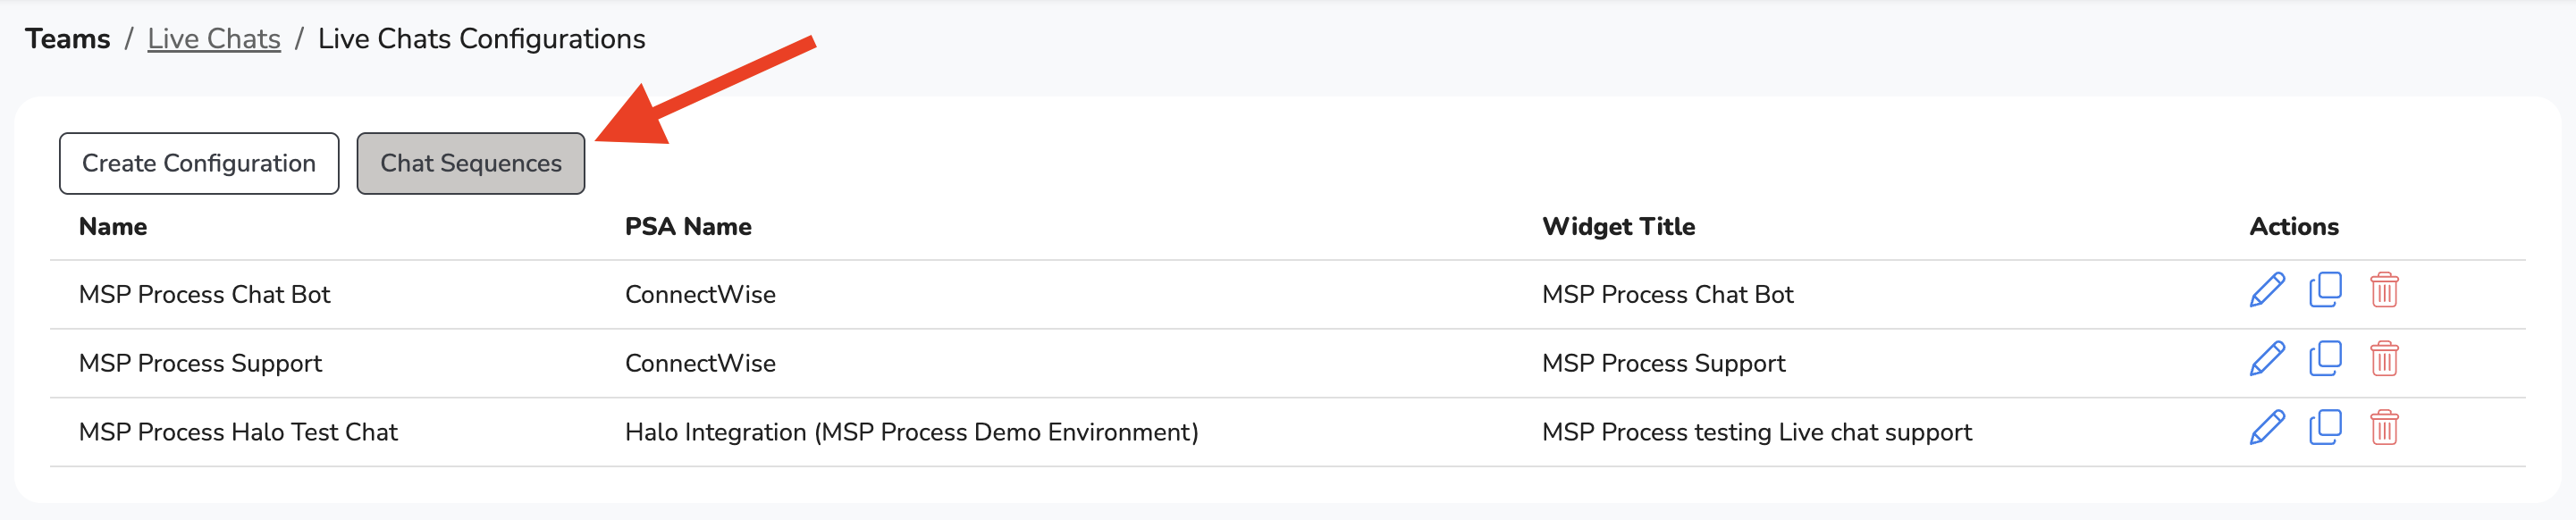Copy the MSP Process Support configuration
Image resolution: width=2576 pixels, height=520 pixels.
point(2325,359)
